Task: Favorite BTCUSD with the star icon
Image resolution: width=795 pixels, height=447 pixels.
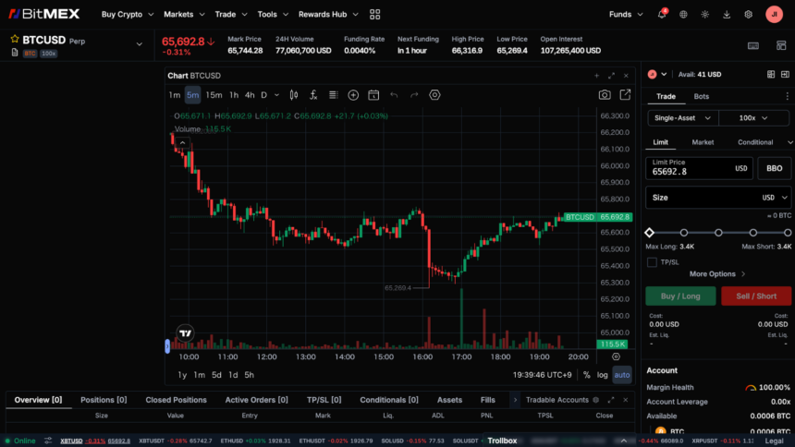Action: (x=15, y=39)
